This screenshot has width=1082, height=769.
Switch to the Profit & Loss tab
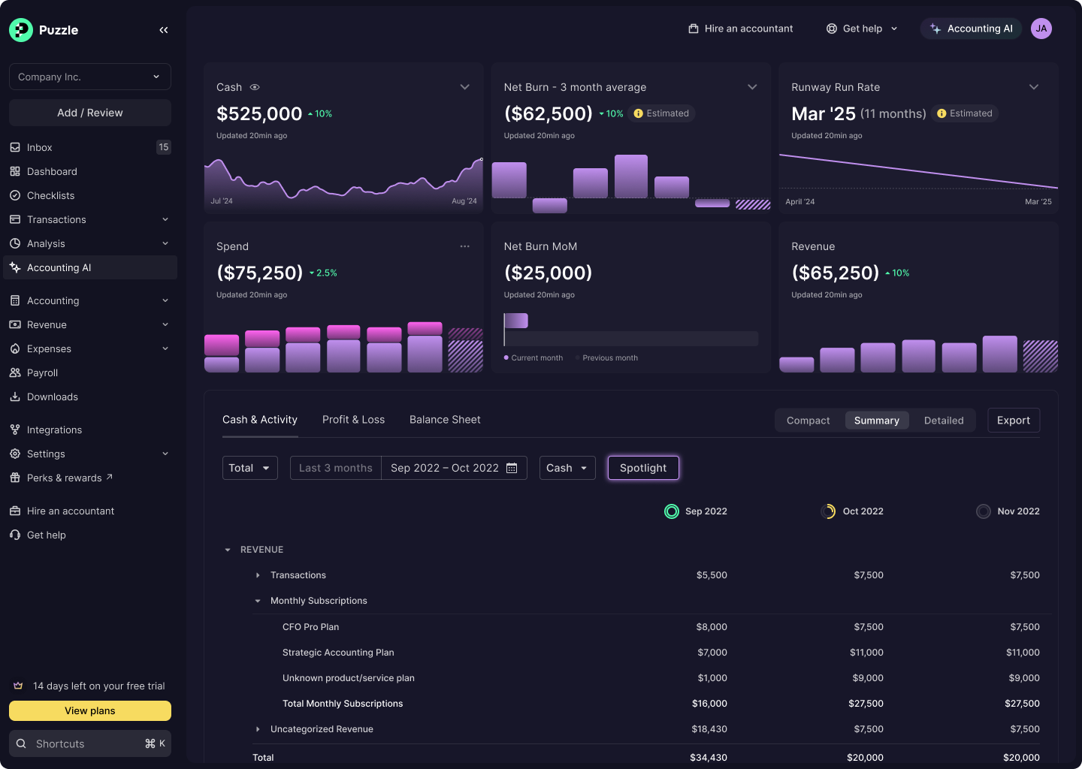[353, 419]
